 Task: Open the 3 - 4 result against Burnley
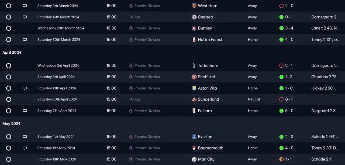286,28
